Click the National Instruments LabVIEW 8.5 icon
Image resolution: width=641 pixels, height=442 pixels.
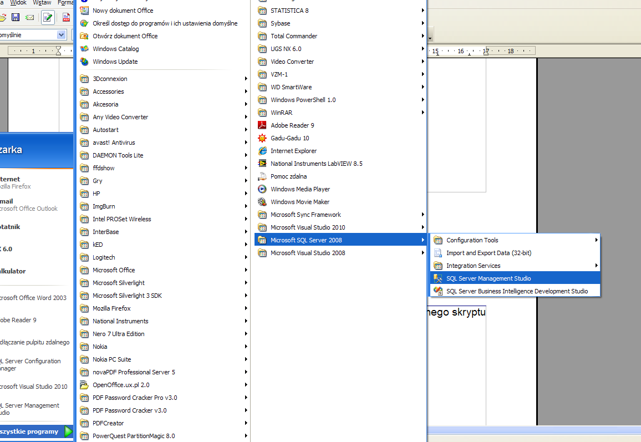coord(262,164)
